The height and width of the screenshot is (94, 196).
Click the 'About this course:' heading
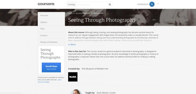point(76,32)
